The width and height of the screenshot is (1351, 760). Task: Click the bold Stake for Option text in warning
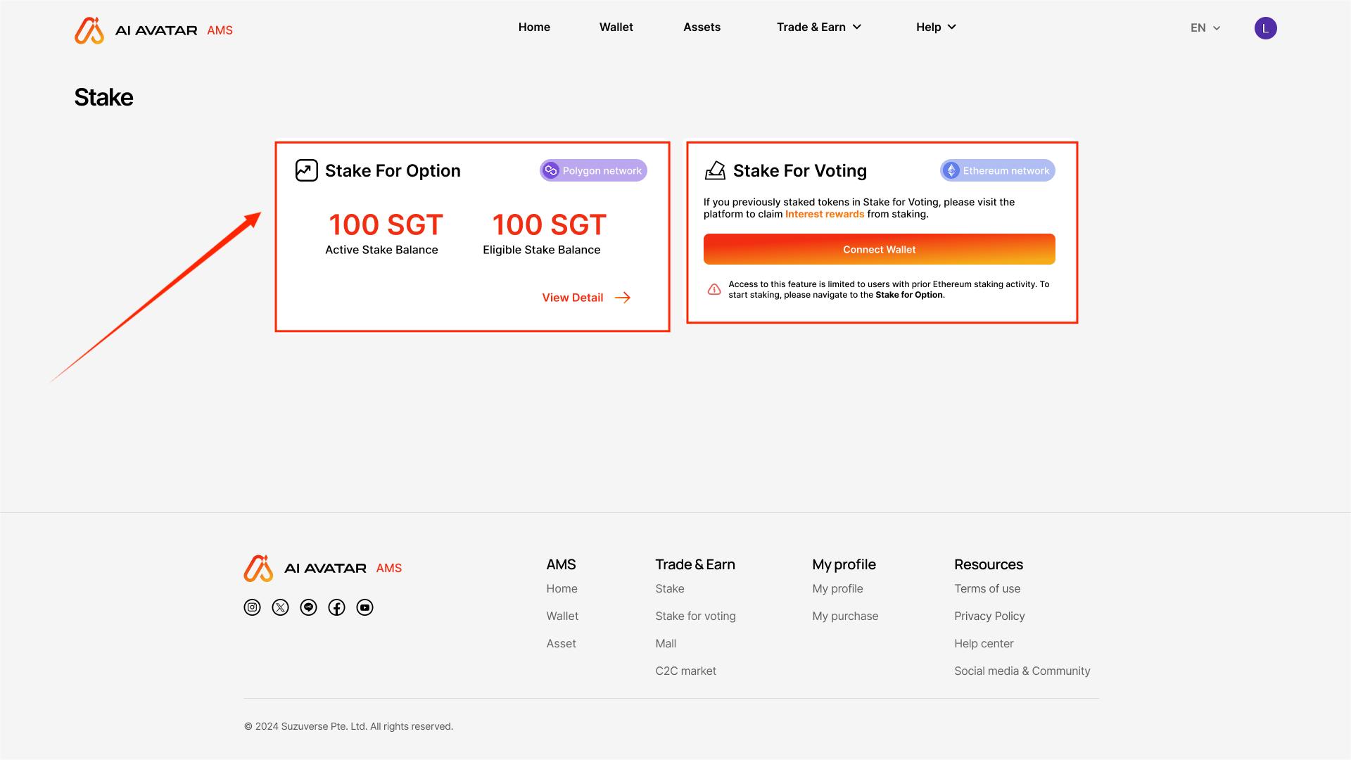(x=908, y=295)
